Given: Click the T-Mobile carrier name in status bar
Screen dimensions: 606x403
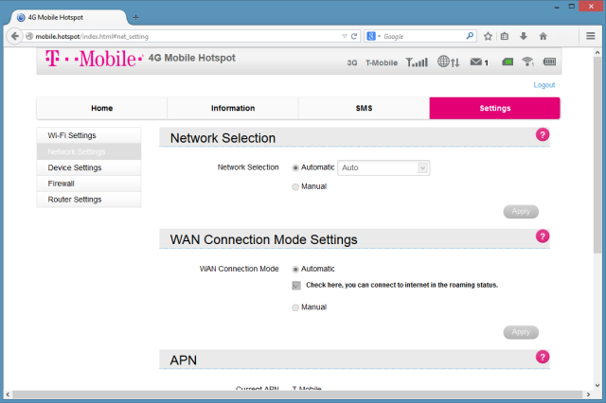Looking at the screenshot, I should (382, 62).
